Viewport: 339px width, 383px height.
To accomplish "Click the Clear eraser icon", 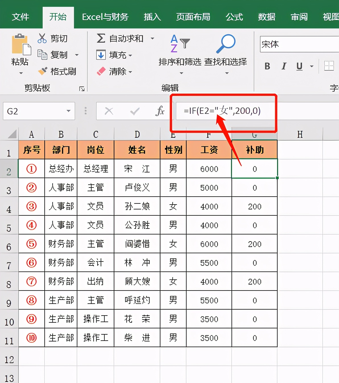I will 101,71.
